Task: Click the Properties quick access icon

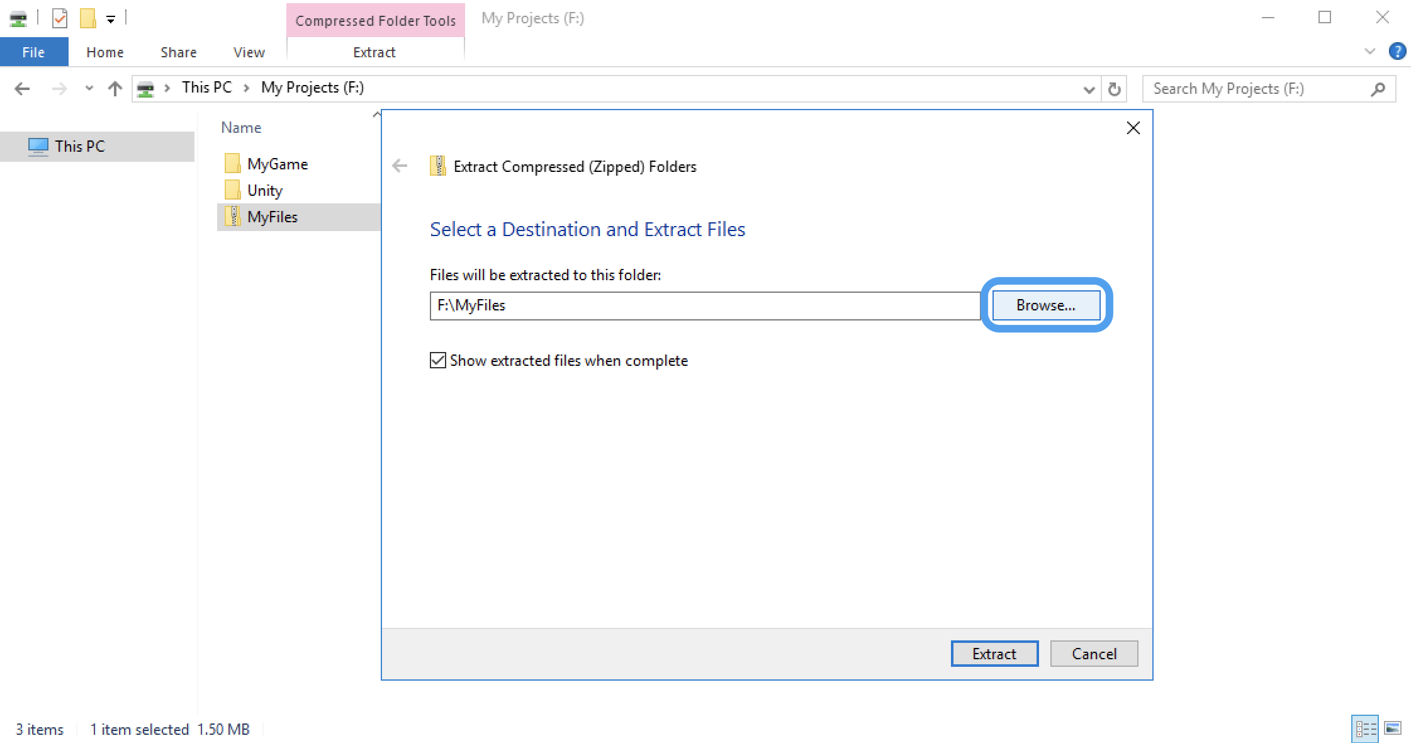Action: click(60, 18)
